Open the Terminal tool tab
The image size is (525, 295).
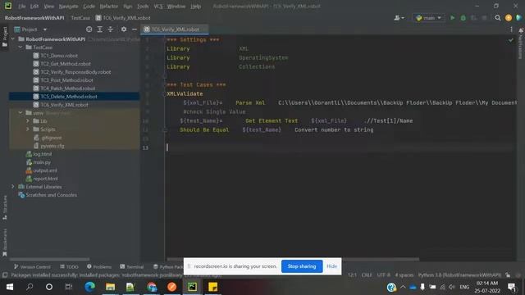tap(131, 266)
